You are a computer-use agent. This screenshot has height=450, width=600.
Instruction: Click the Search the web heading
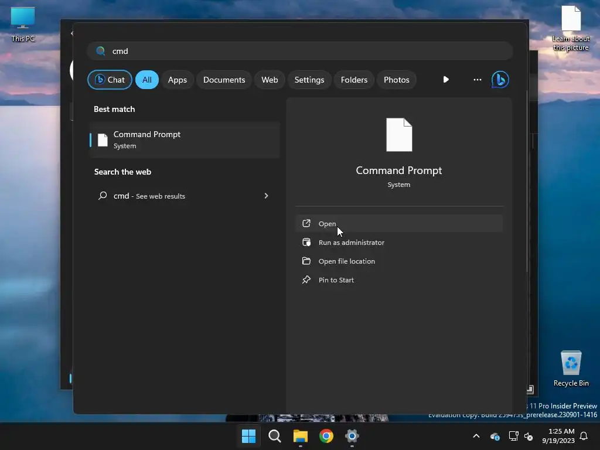pyautogui.click(x=122, y=172)
